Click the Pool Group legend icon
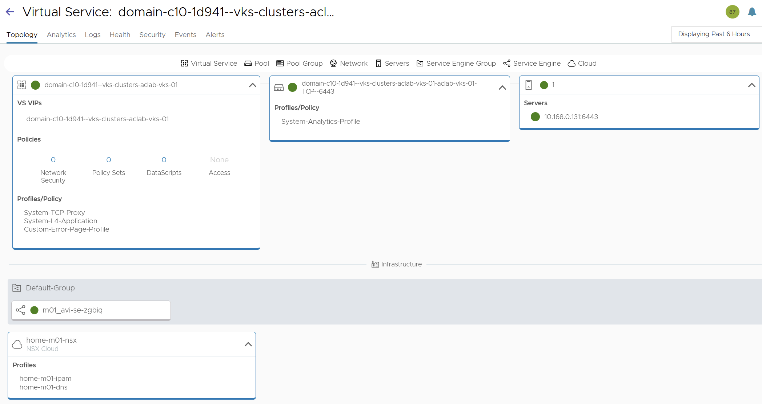762x404 pixels. [x=280, y=64]
